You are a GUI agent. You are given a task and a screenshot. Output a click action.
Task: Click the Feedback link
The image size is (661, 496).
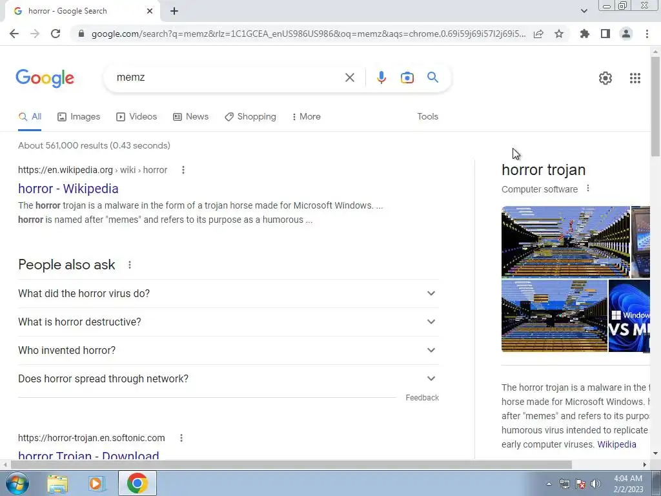422,398
